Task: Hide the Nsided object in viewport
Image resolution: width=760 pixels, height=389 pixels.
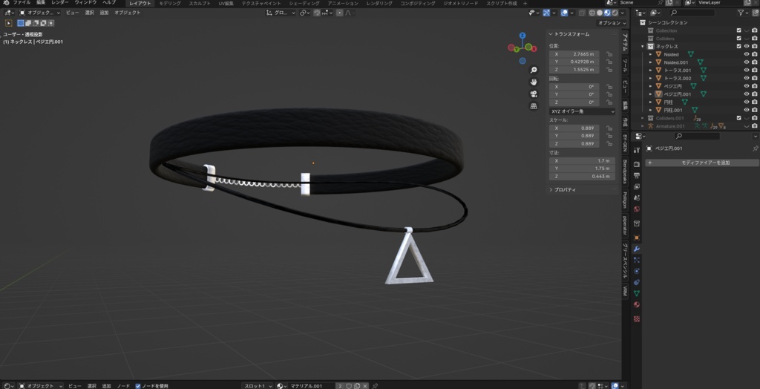Action: (x=747, y=54)
